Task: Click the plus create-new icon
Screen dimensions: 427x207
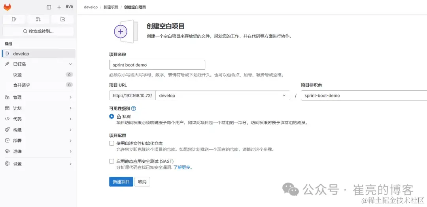Action: [59, 8]
